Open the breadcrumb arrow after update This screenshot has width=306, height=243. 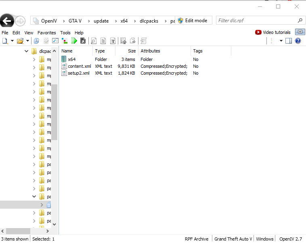(x=116, y=21)
